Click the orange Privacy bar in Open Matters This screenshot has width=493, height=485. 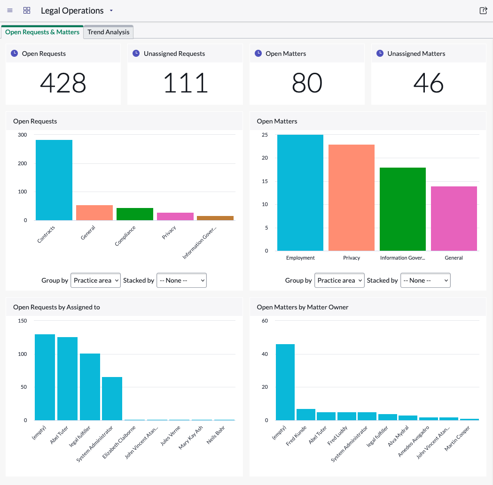point(352,198)
